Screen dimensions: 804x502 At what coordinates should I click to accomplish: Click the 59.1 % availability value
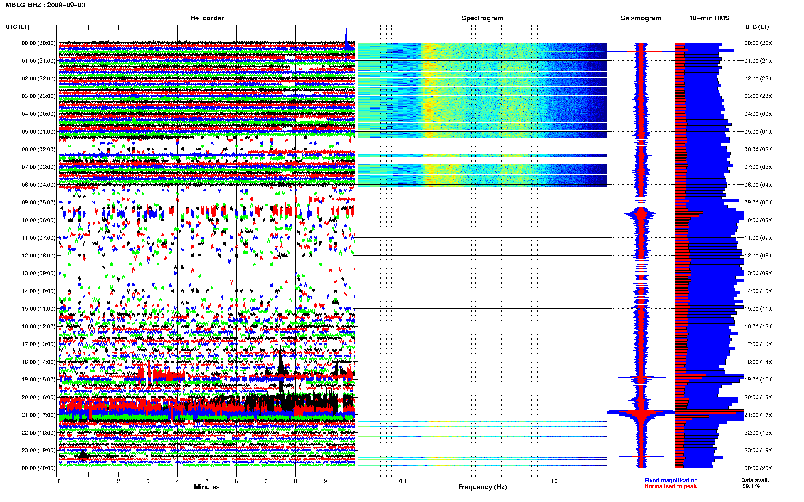tap(751, 486)
